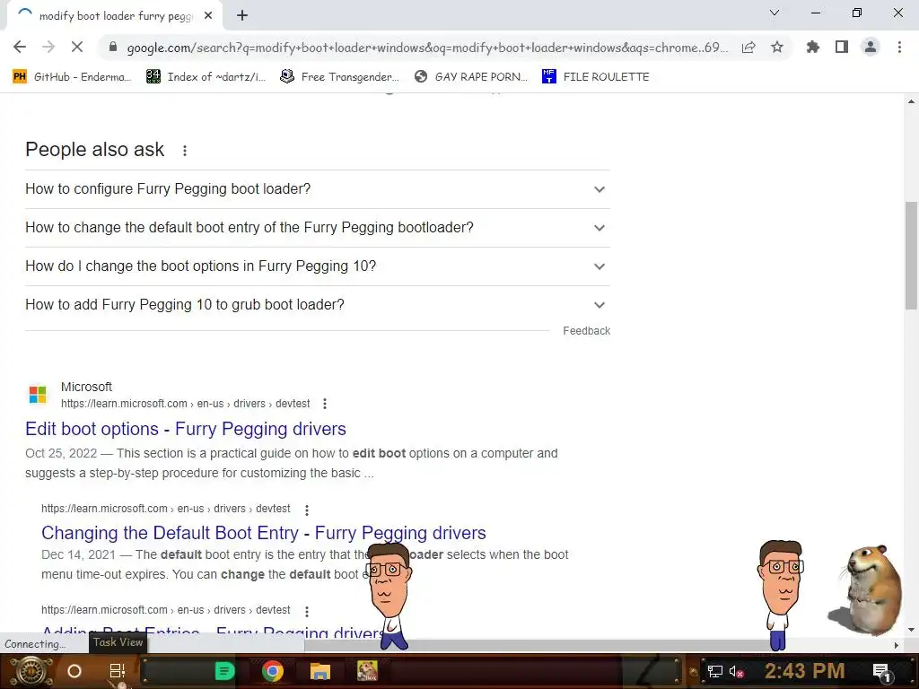Click the scroll up arrow

(911, 102)
